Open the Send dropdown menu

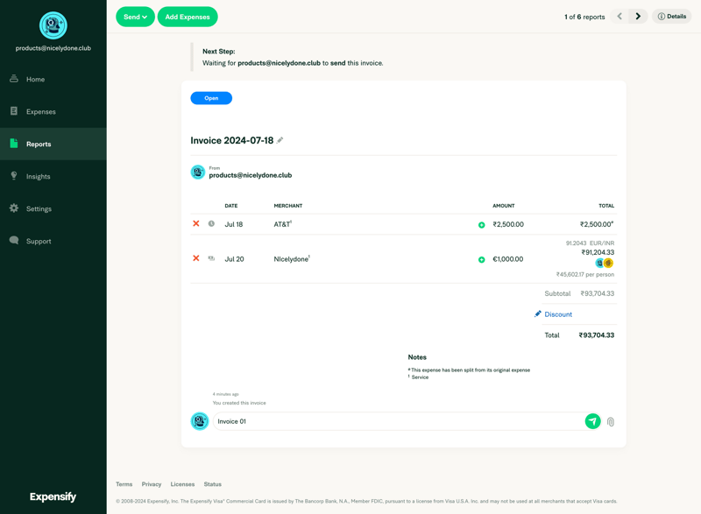pos(135,16)
